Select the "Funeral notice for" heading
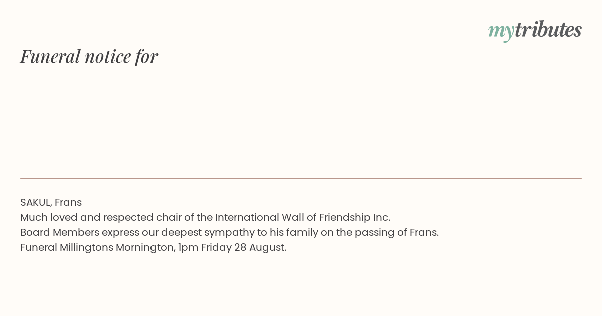This screenshot has height=316, width=602. 89,56
